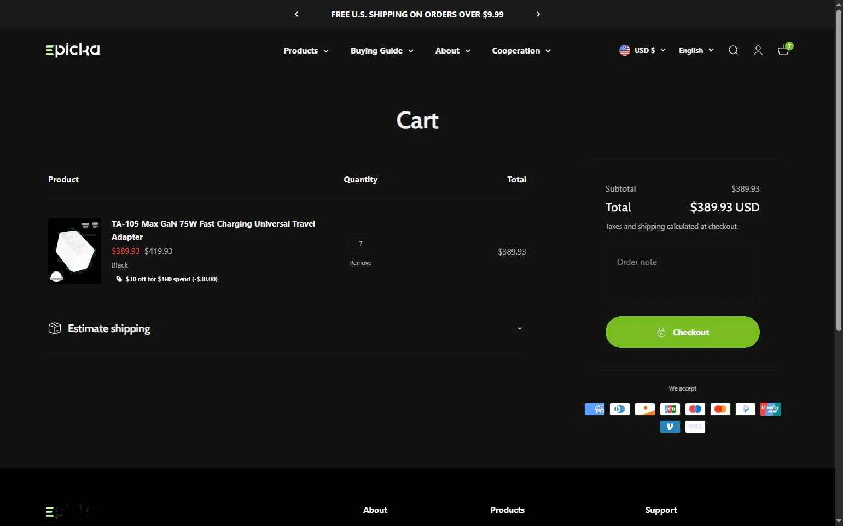
Task: Click the crossed-out price $419.93
Action: pyautogui.click(x=159, y=251)
